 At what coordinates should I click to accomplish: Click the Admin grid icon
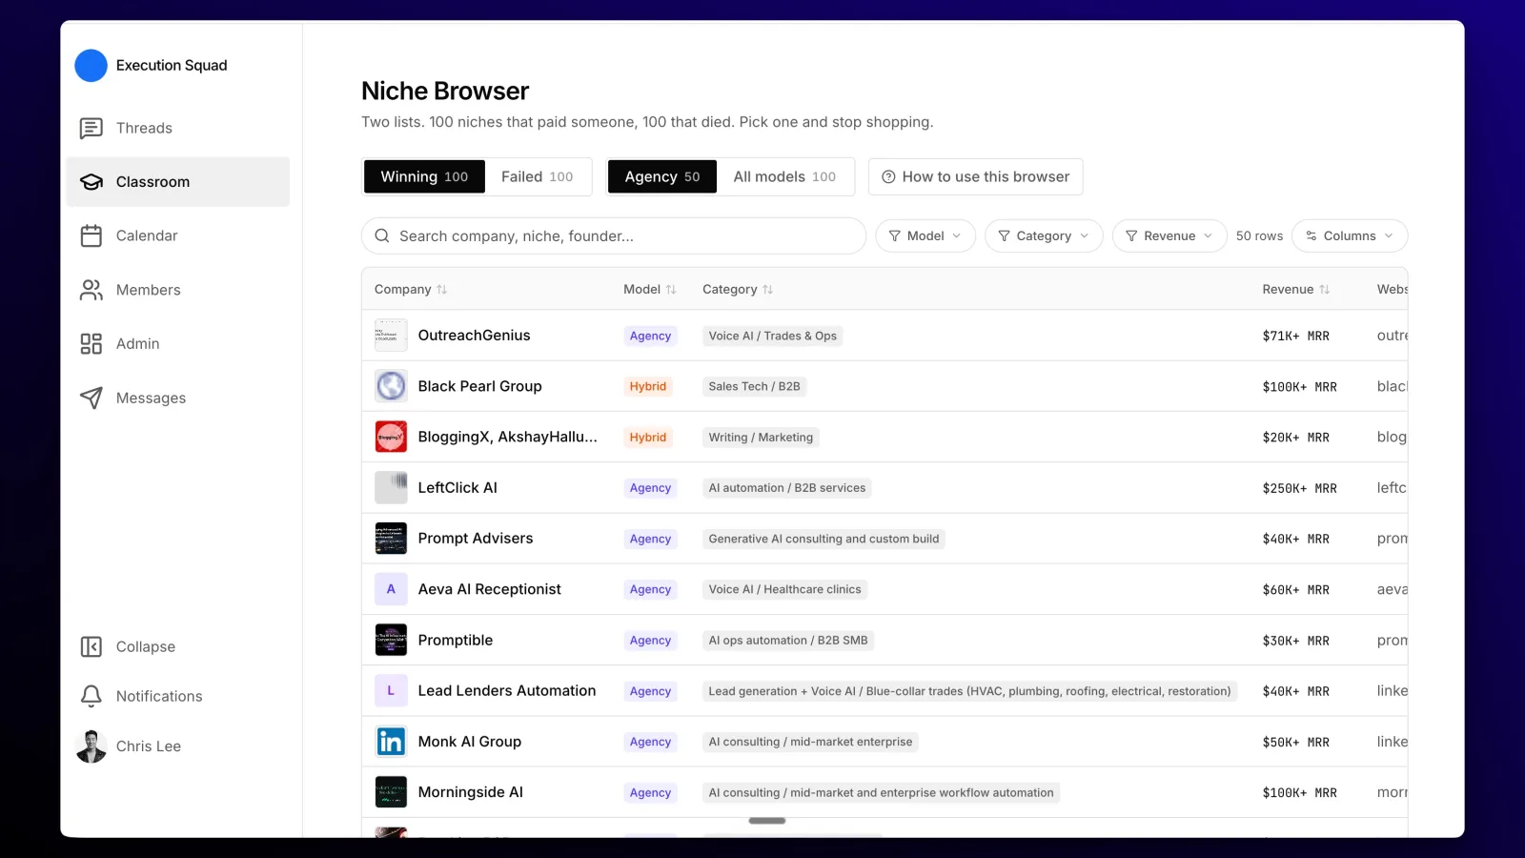(x=91, y=344)
